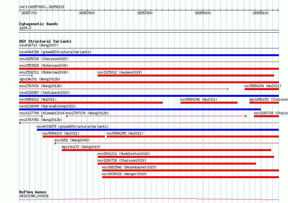The width and height of the screenshot is (288, 203).
Task: Select the nsv5984296 (Wu2021) label
Action: click(199, 99)
